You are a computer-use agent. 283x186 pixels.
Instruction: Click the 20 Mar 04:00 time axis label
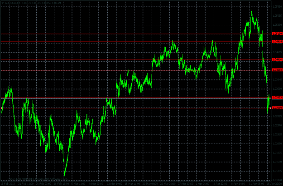pyautogui.click(x=150, y=184)
